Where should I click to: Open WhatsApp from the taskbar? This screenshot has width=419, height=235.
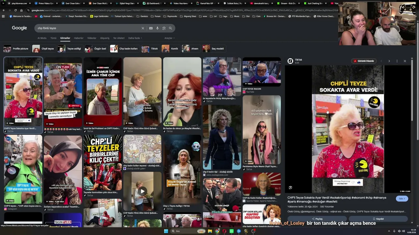[x=232, y=231]
